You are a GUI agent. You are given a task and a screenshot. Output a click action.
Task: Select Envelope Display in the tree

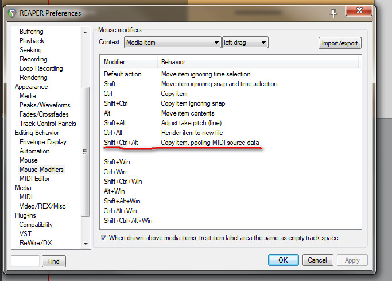(42, 142)
